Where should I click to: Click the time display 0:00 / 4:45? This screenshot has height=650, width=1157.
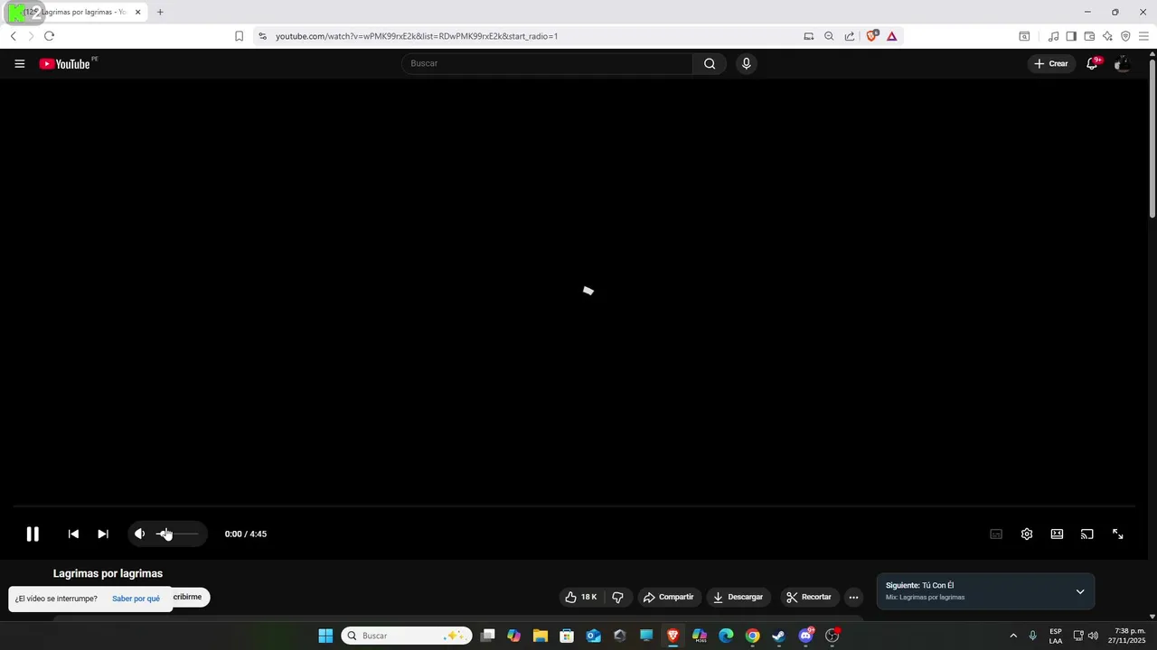point(246,534)
